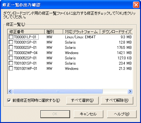Screen dimensions: 141x123
Task: Tick the T000002SP-01 checkbox
Action: 11,47
